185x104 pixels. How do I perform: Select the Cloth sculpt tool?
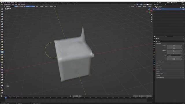2,70
